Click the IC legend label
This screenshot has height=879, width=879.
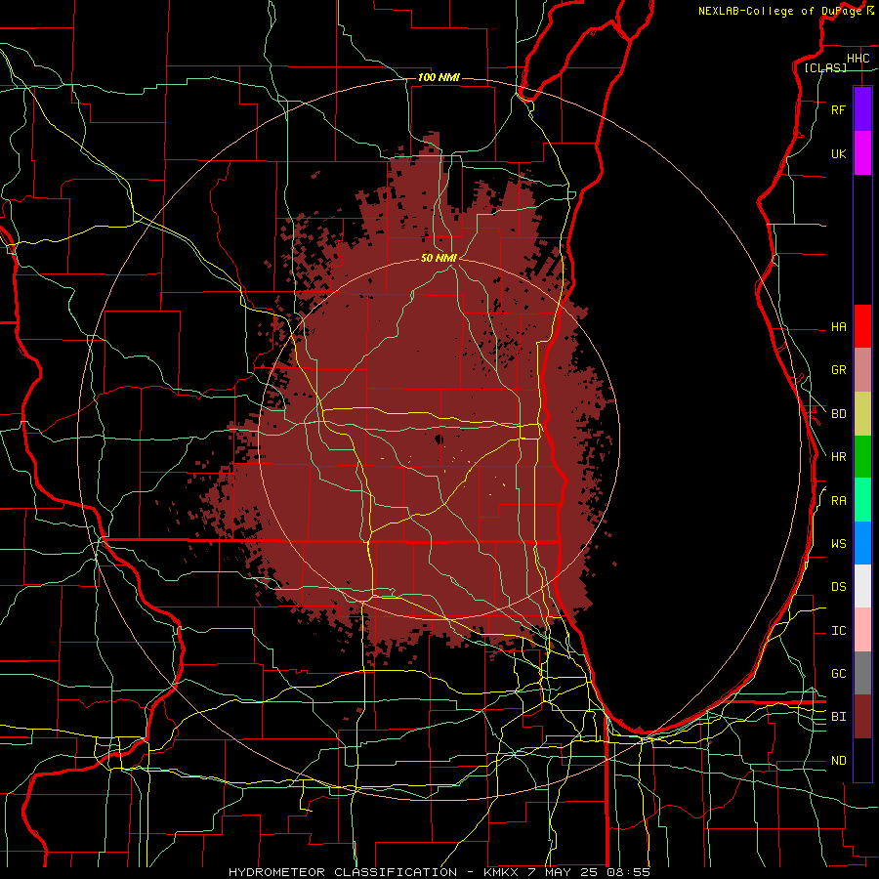[838, 631]
